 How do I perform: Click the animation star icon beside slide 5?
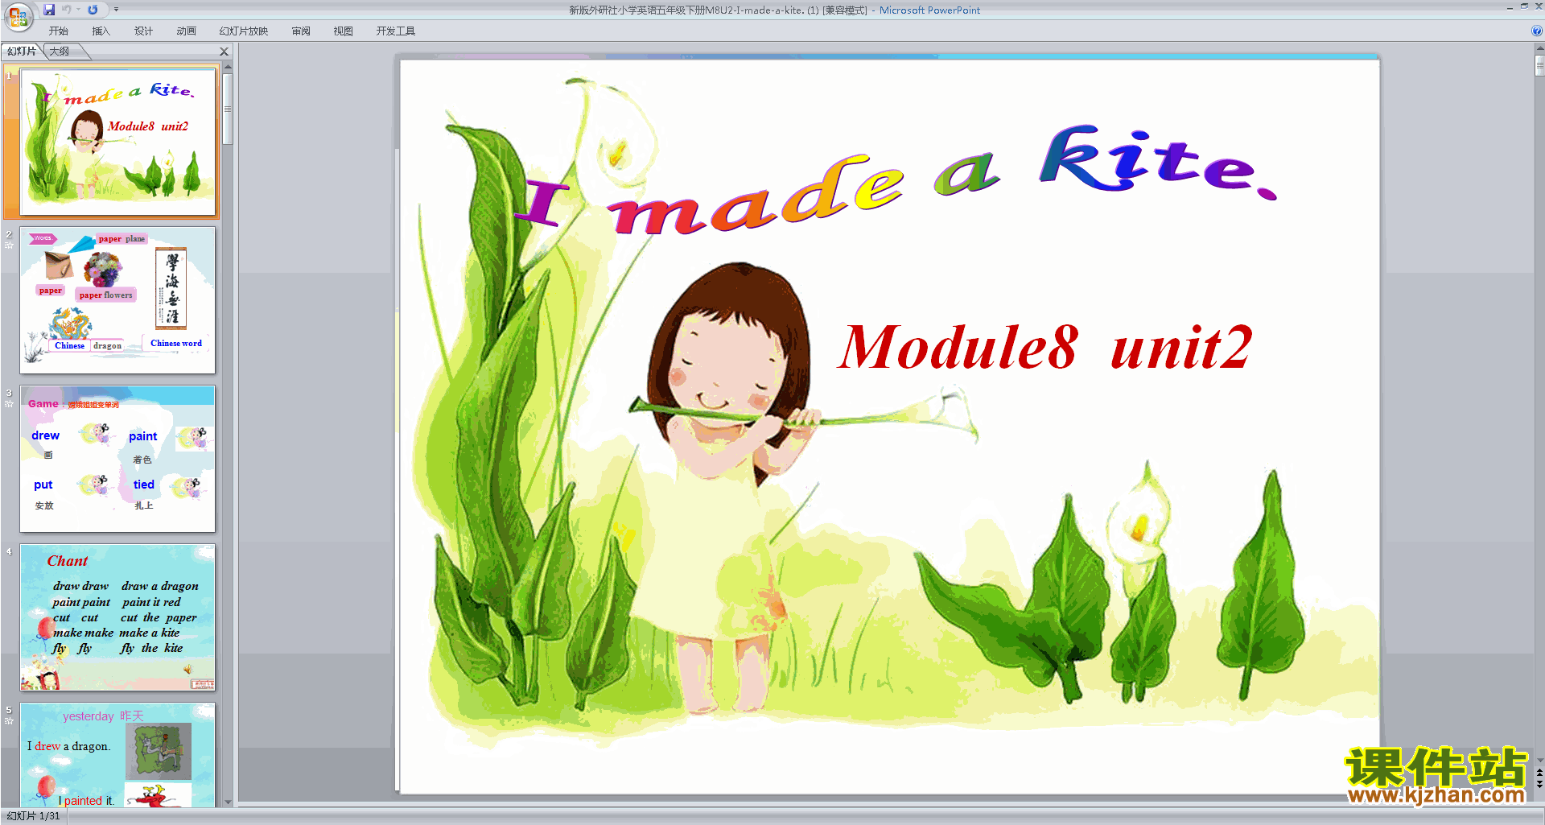[9, 721]
